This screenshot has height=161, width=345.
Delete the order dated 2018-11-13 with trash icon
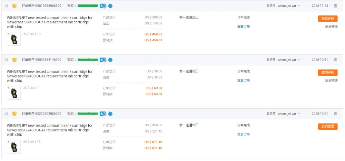point(335,6)
